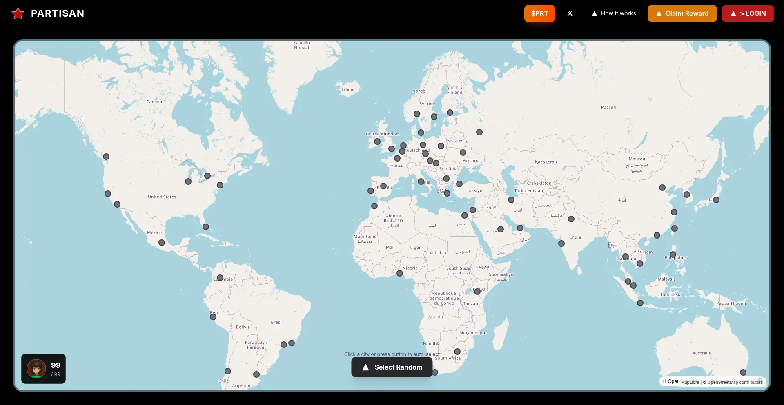Click the city marker in México
Screen dimensions: 784x405
coord(162,243)
